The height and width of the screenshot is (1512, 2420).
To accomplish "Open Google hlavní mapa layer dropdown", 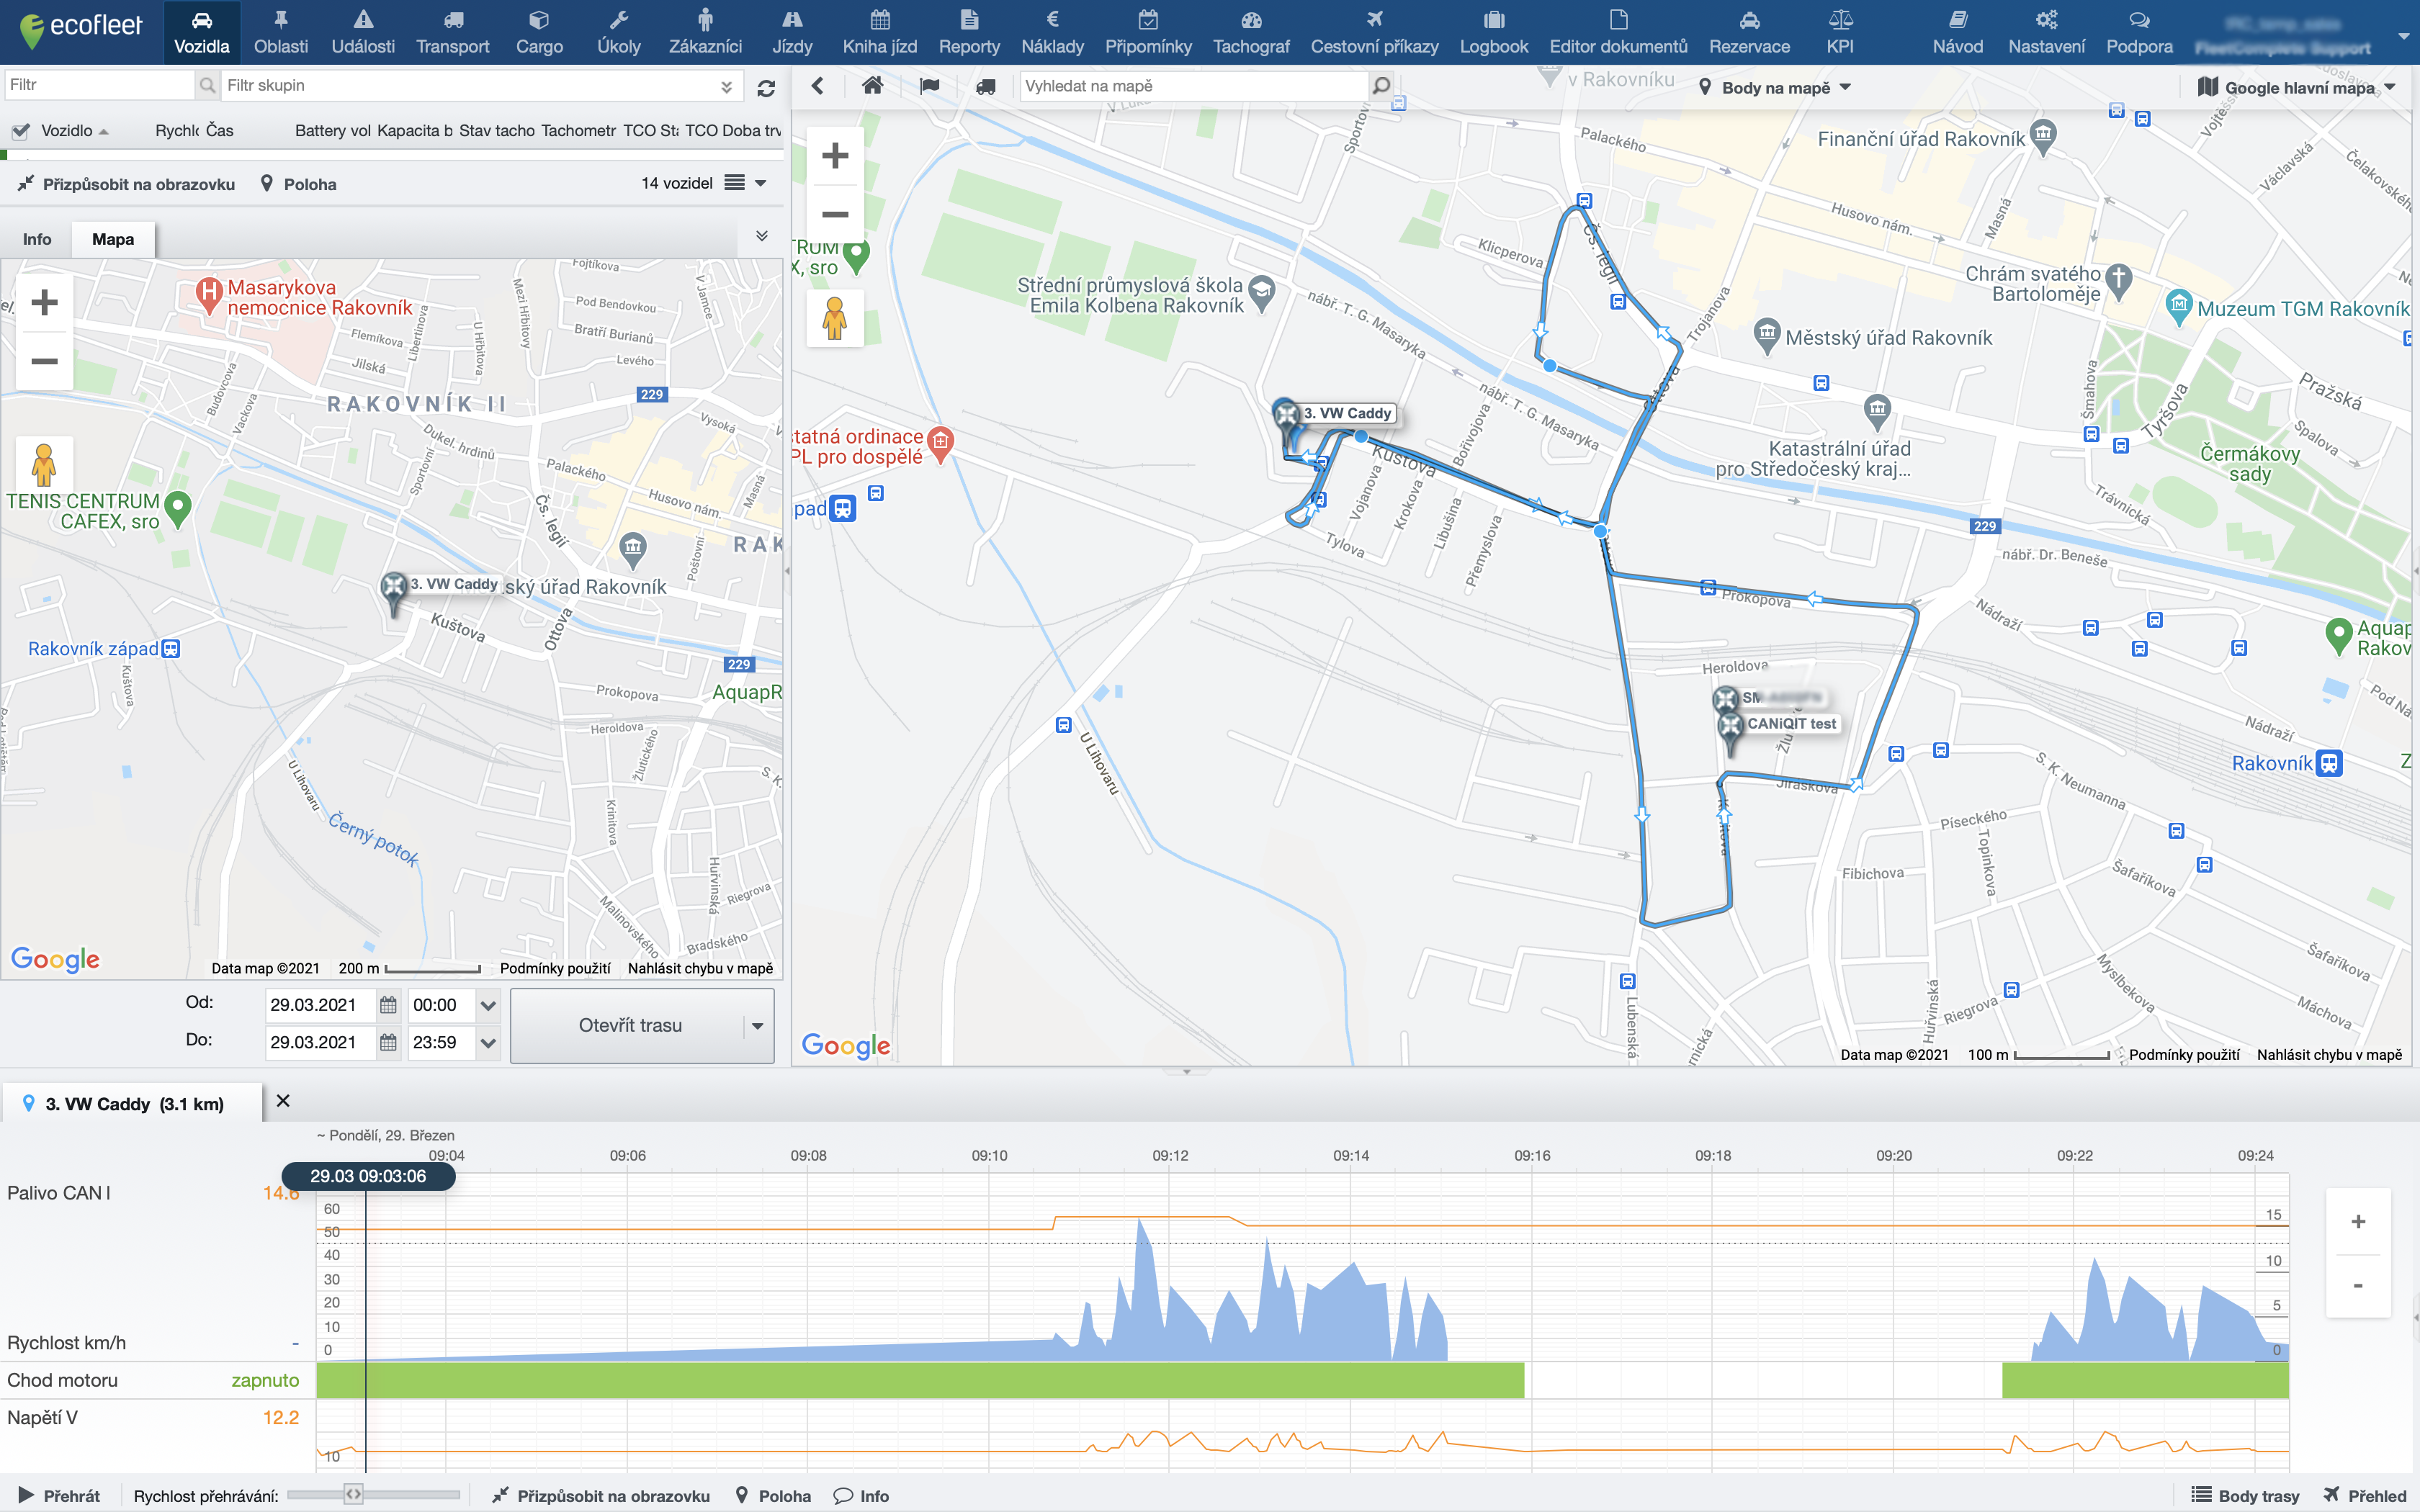I will point(2296,88).
